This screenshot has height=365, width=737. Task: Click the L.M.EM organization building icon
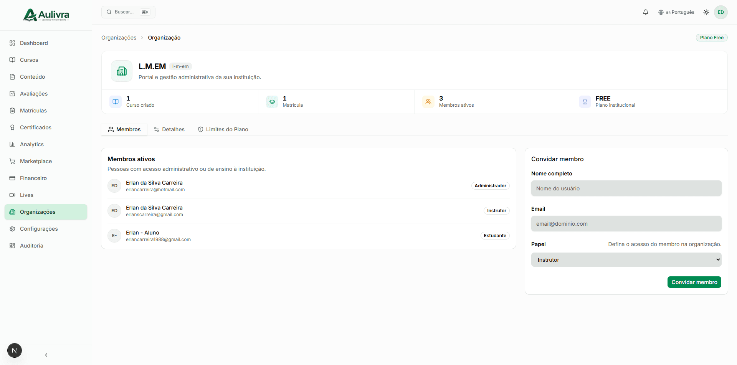(x=122, y=71)
